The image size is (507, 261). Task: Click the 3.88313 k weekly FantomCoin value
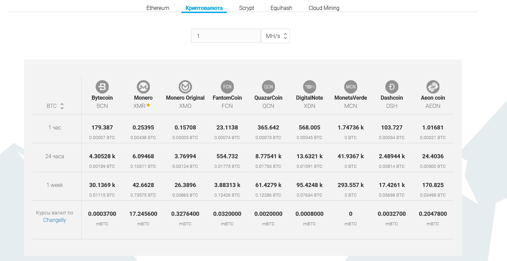click(227, 185)
